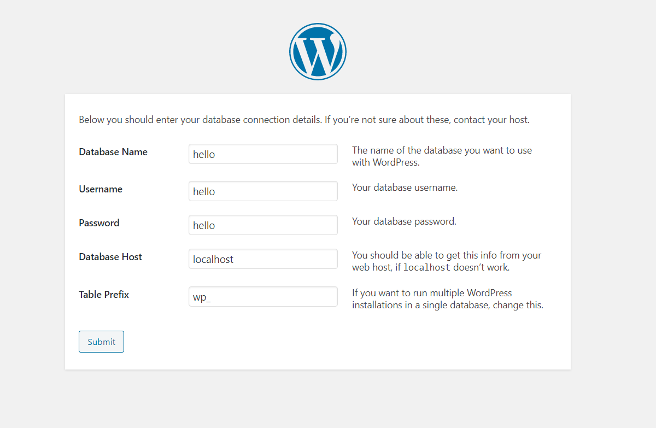Edit the Database Host field with localhost
This screenshot has width=656, height=428.
click(x=263, y=259)
